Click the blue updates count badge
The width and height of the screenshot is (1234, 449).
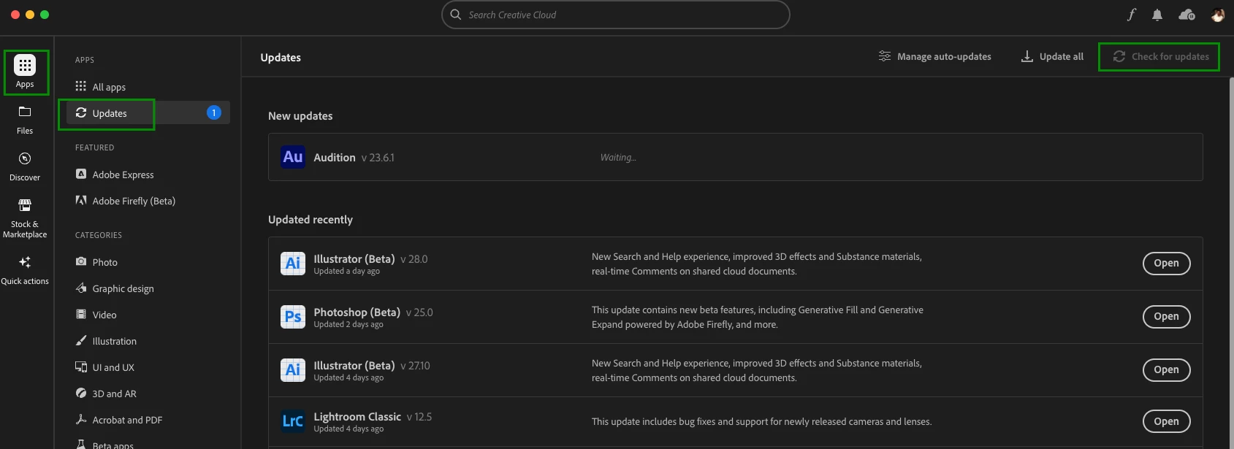(214, 112)
